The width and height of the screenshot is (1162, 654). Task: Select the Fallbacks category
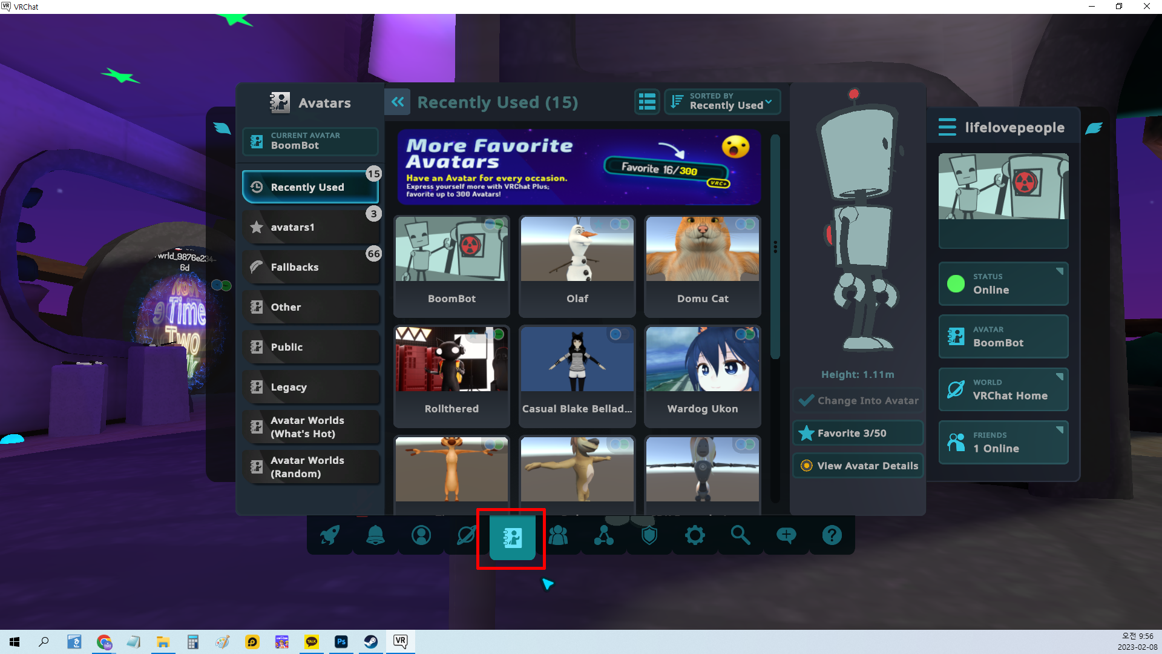310,267
